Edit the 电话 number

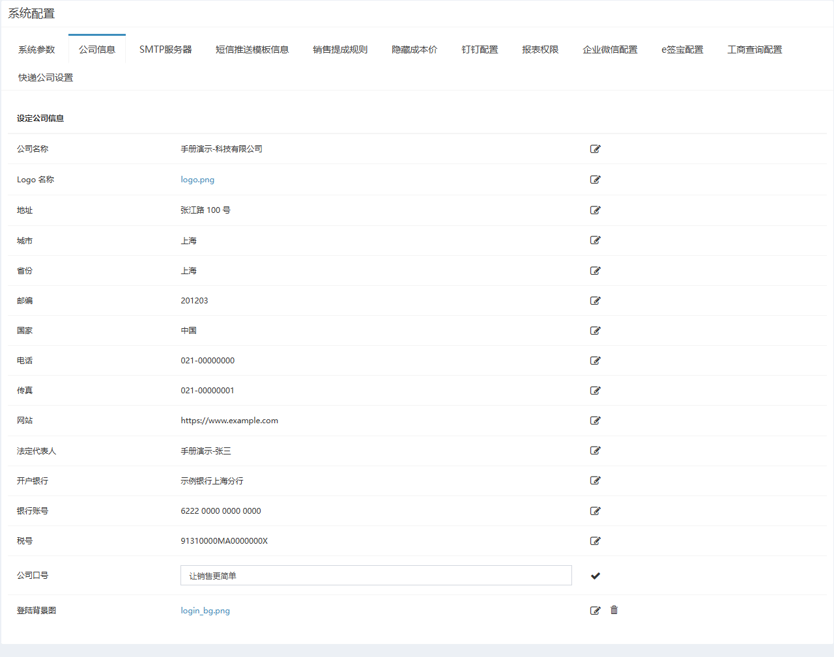coord(595,361)
